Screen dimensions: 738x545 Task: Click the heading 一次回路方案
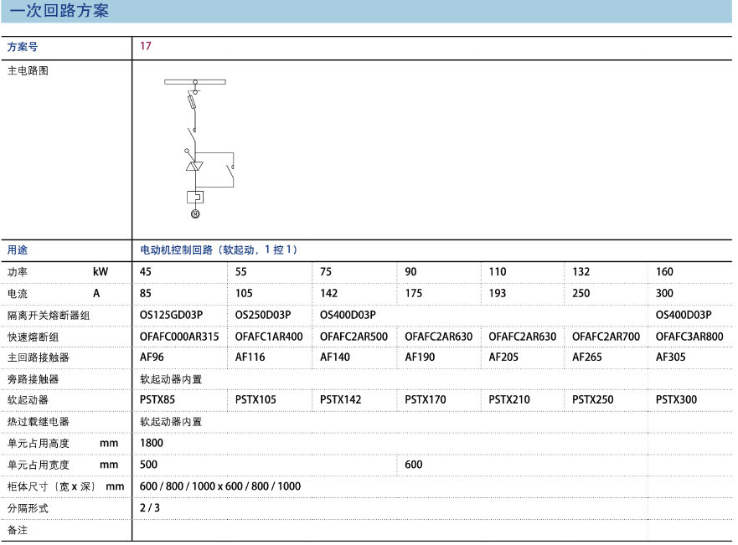coord(59,10)
